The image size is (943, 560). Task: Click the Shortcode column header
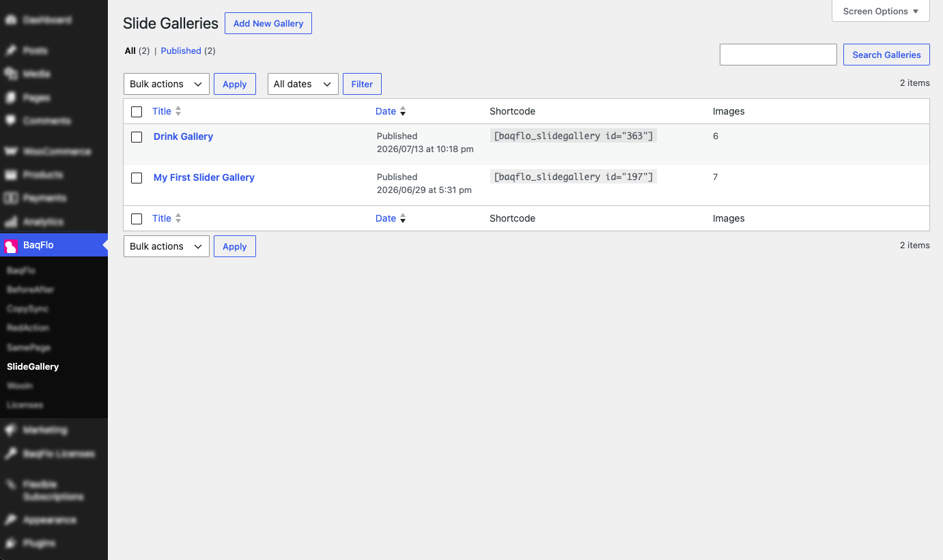[512, 111]
